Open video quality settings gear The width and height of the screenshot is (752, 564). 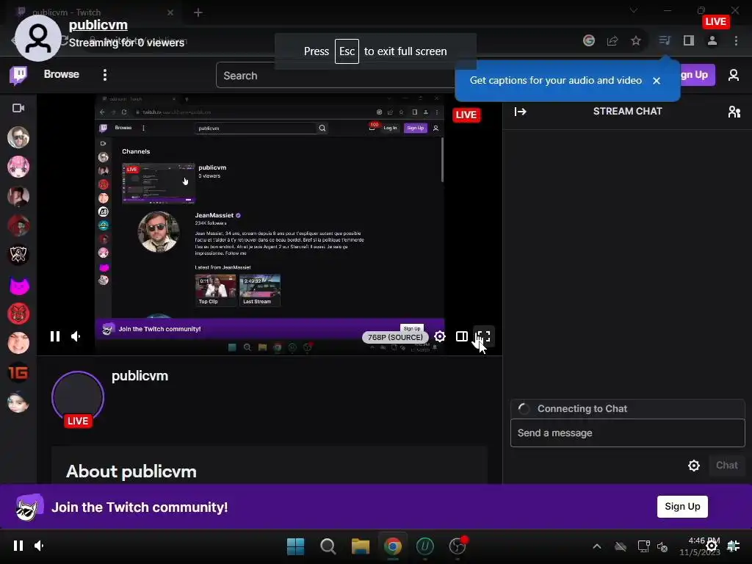point(440,336)
